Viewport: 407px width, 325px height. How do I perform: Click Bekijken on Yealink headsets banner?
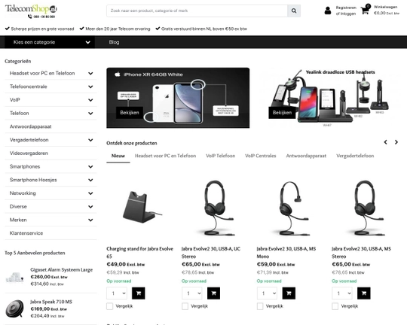[x=282, y=113]
